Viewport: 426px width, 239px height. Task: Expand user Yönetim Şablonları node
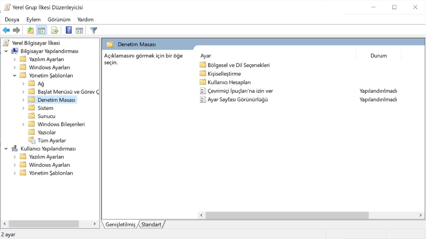pos(15,173)
